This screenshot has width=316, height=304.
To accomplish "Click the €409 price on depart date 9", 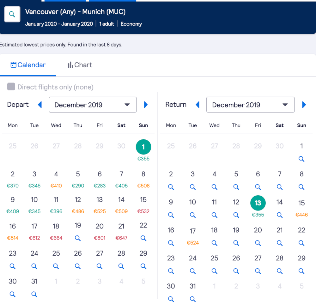I will tap(13, 211).
